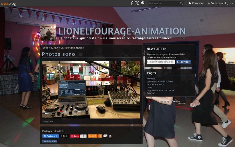Click the print article icon
235x147 pixels.
[x=110, y=136]
